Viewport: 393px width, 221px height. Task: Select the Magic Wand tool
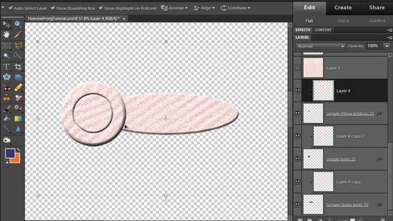[x=7, y=56]
